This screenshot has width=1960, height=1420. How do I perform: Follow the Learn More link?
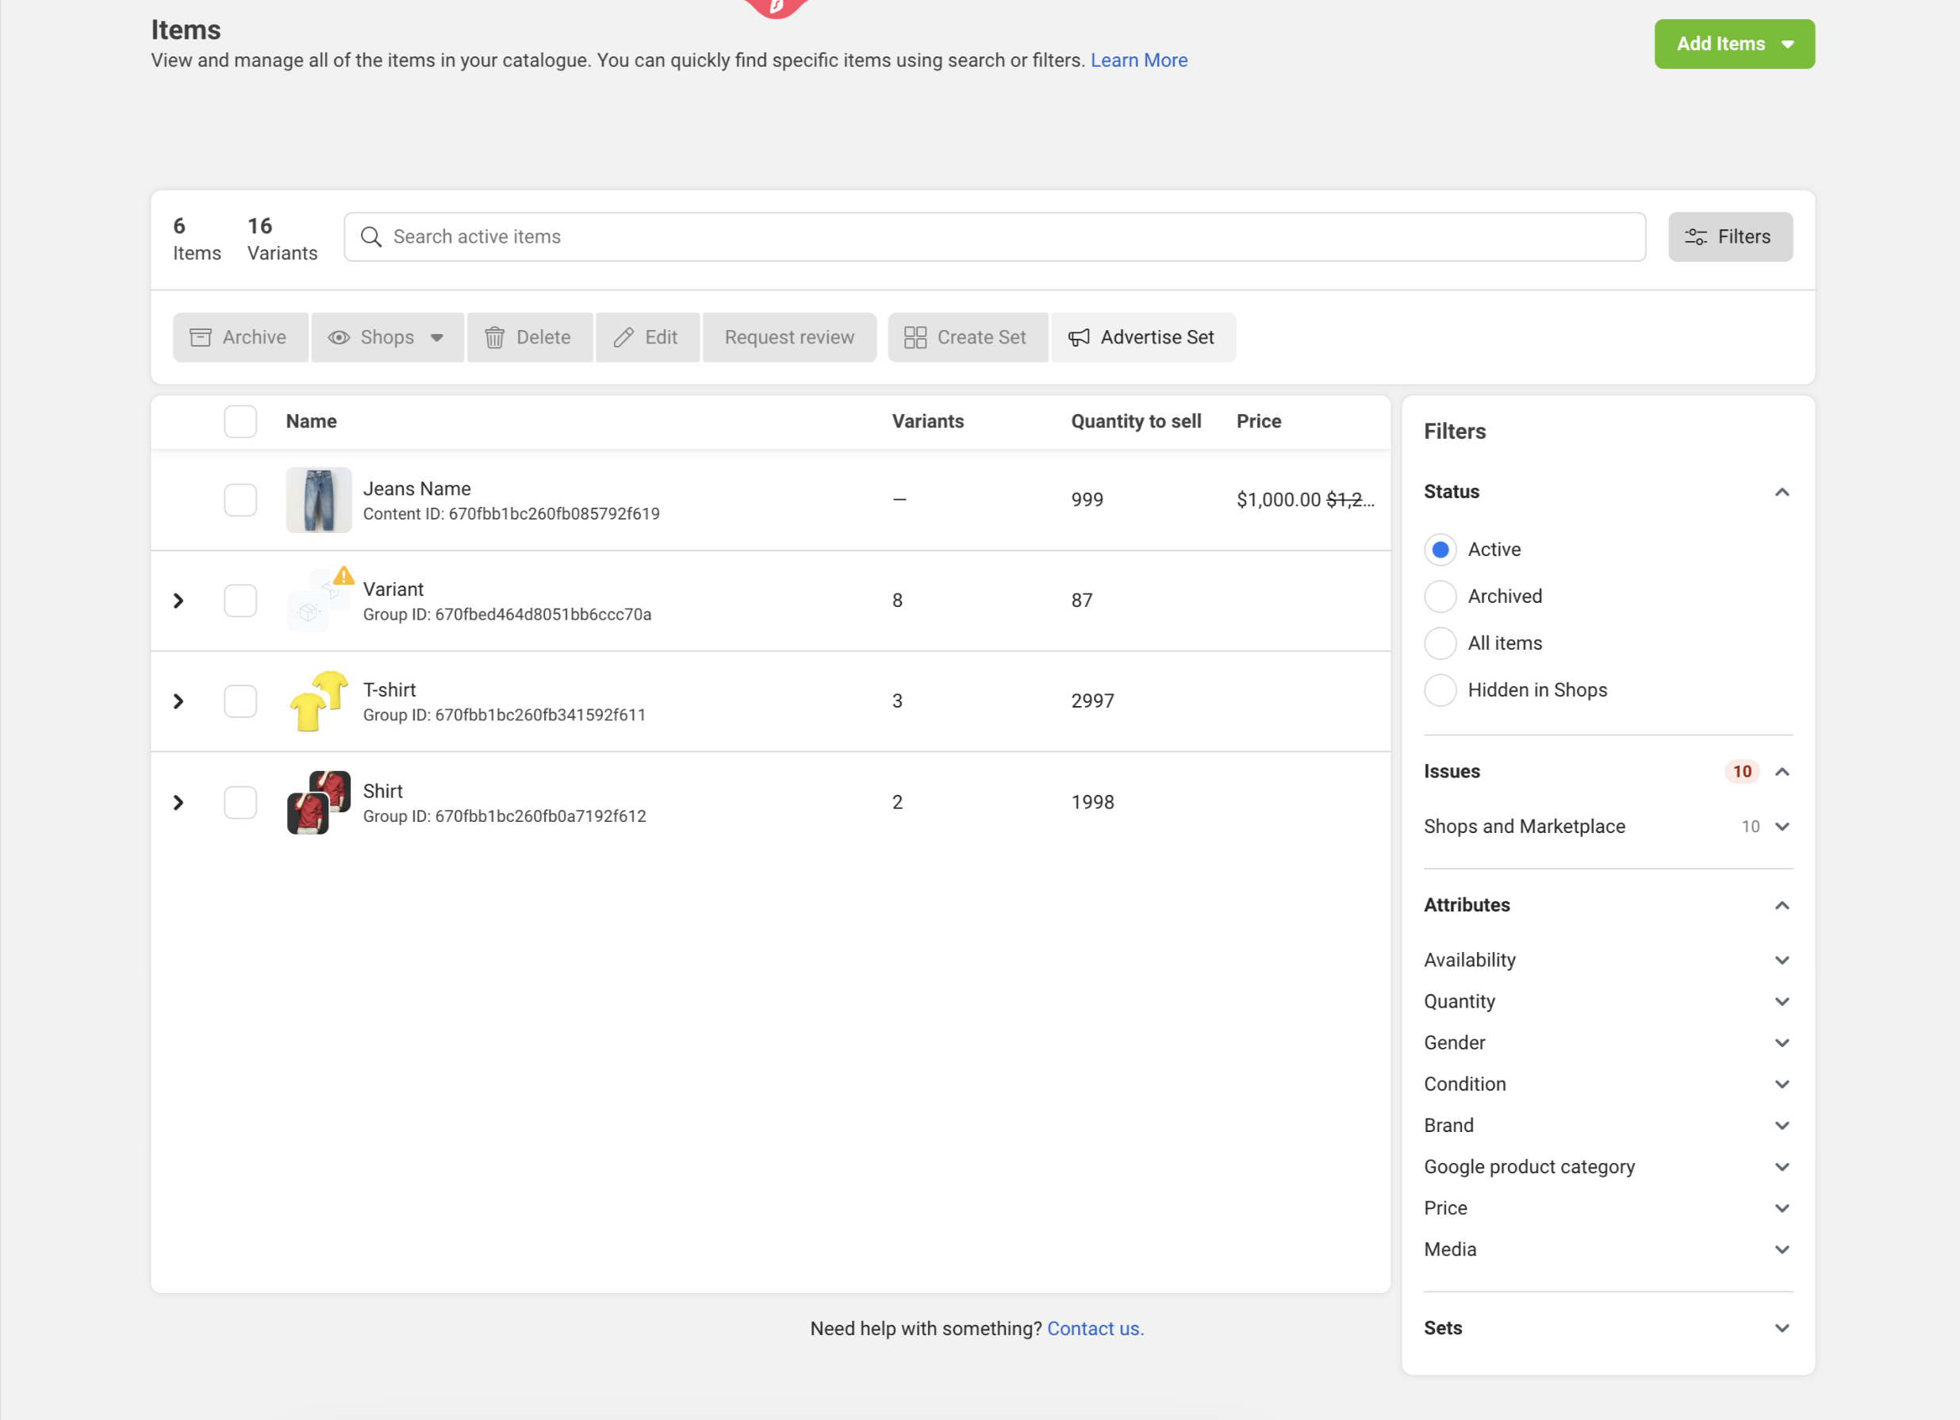coord(1138,60)
